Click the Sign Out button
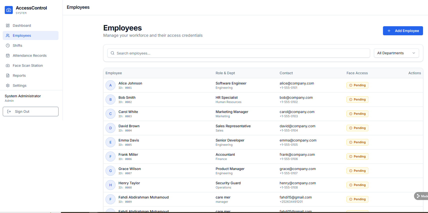The width and height of the screenshot is (428, 213). [30, 111]
